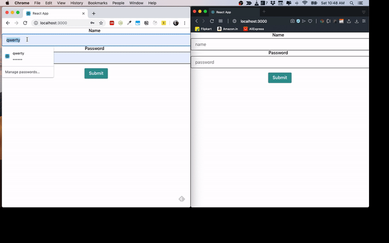Click the heart bookmark icon in Opera

310,21
